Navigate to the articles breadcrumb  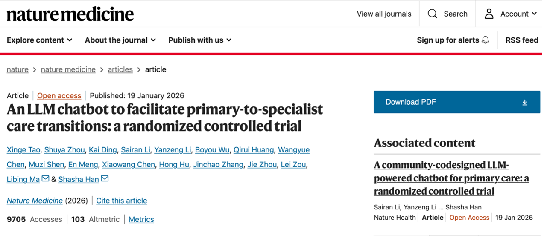tap(120, 69)
